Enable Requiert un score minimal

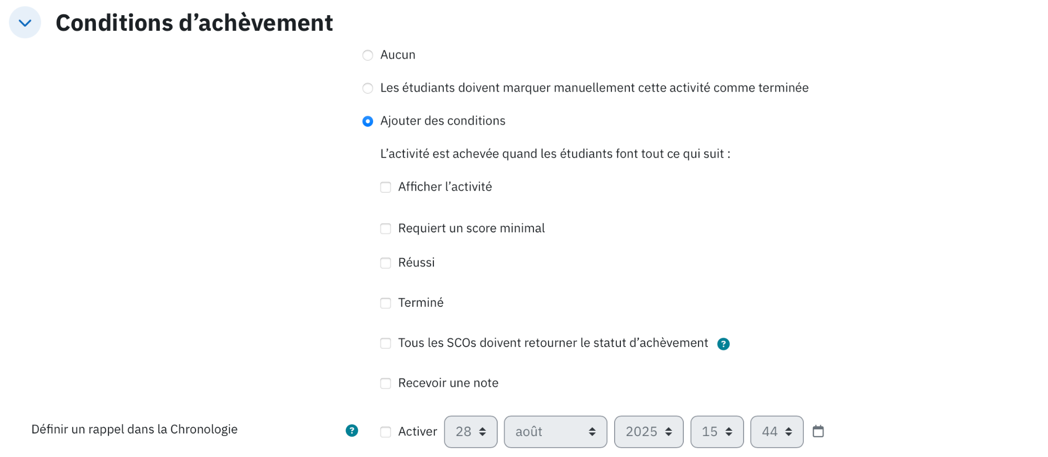pyautogui.click(x=386, y=228)
